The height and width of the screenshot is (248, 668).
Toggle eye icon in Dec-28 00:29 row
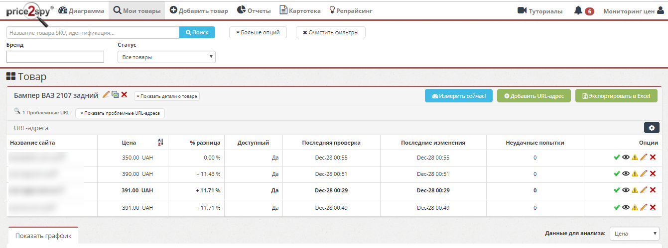coord(626,190)
